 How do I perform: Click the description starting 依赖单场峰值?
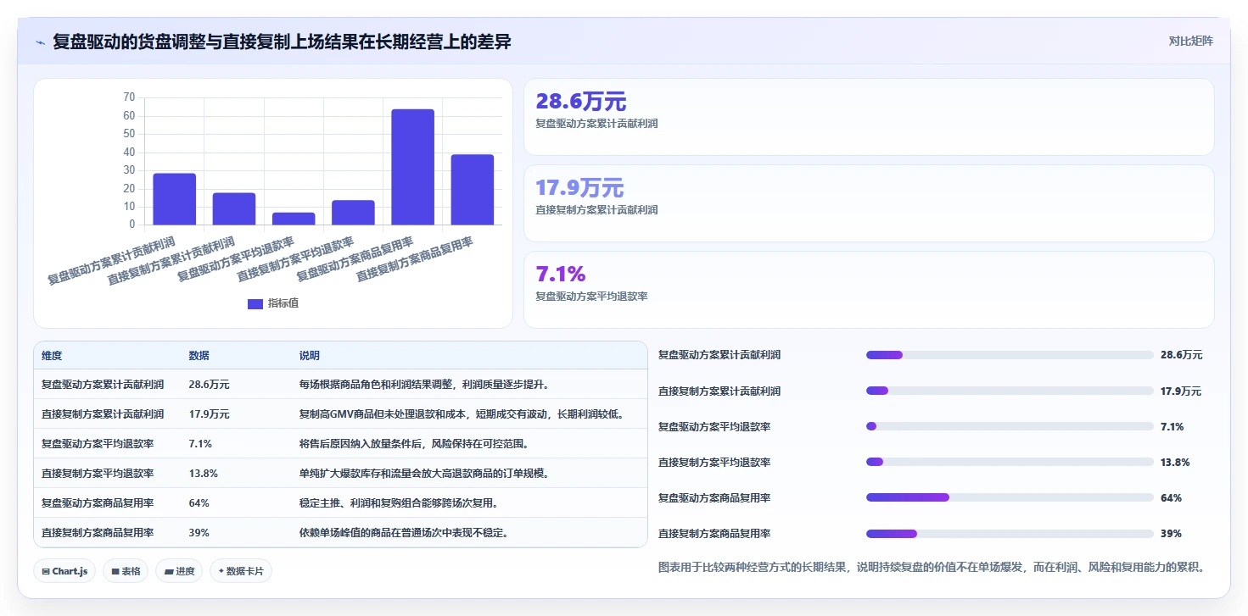tap(406, 533)
